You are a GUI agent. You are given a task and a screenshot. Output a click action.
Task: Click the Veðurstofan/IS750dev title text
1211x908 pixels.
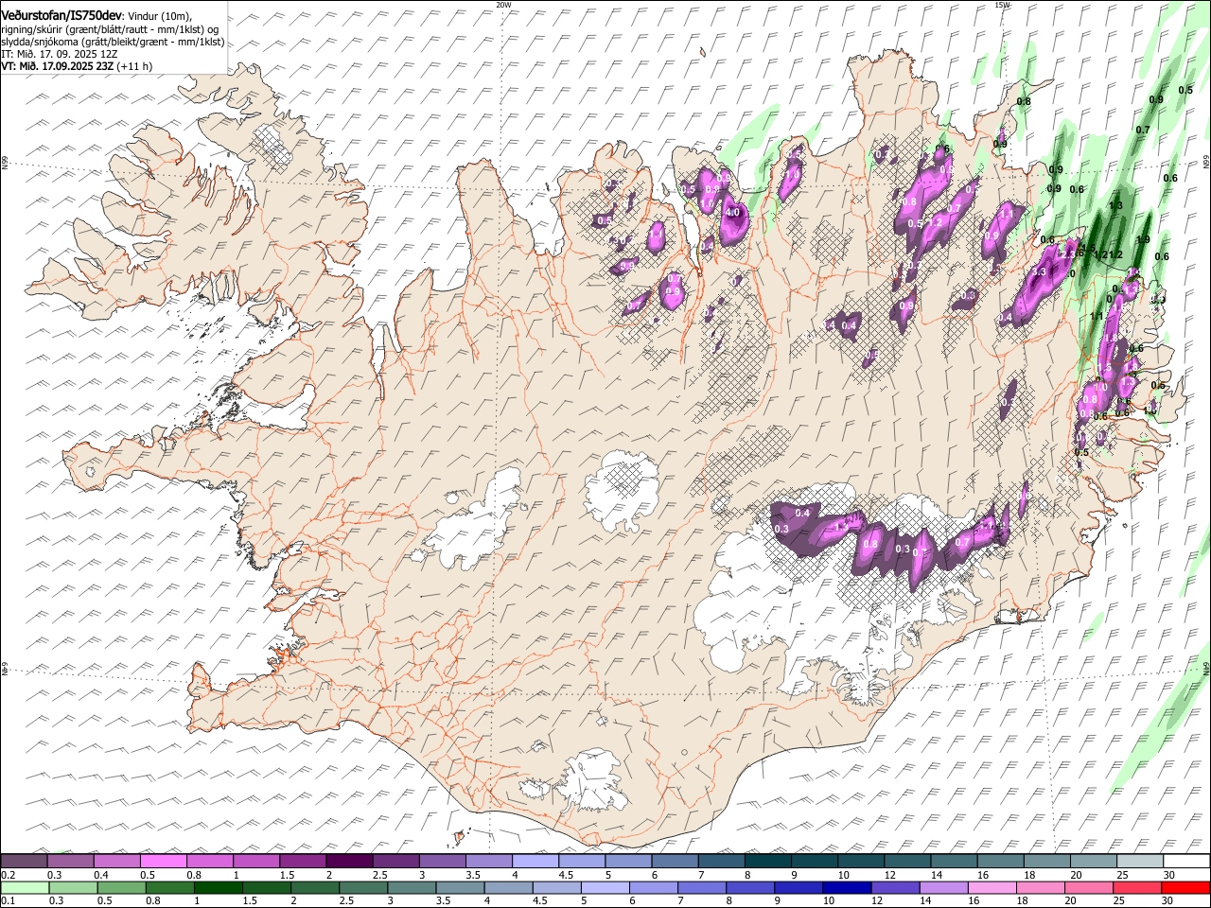tap(62, 16)
